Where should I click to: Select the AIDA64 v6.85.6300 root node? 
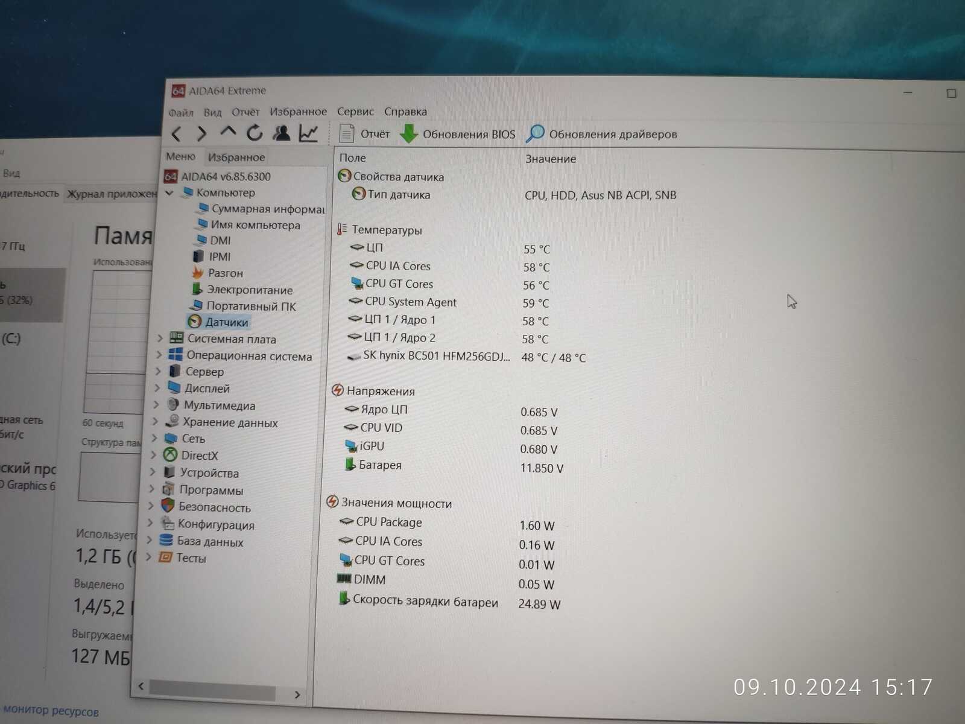point(218,177)
